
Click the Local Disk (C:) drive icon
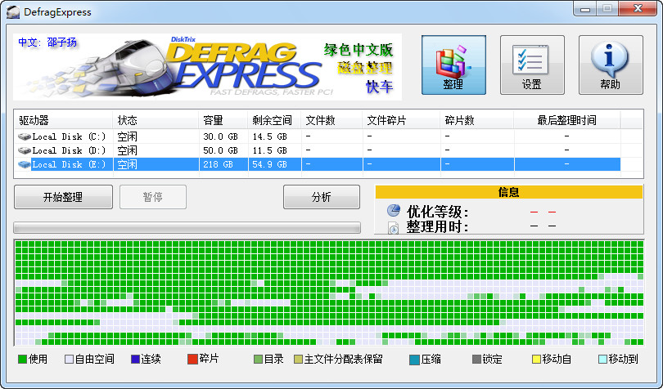pyautogui.click(x=25, y=136)
